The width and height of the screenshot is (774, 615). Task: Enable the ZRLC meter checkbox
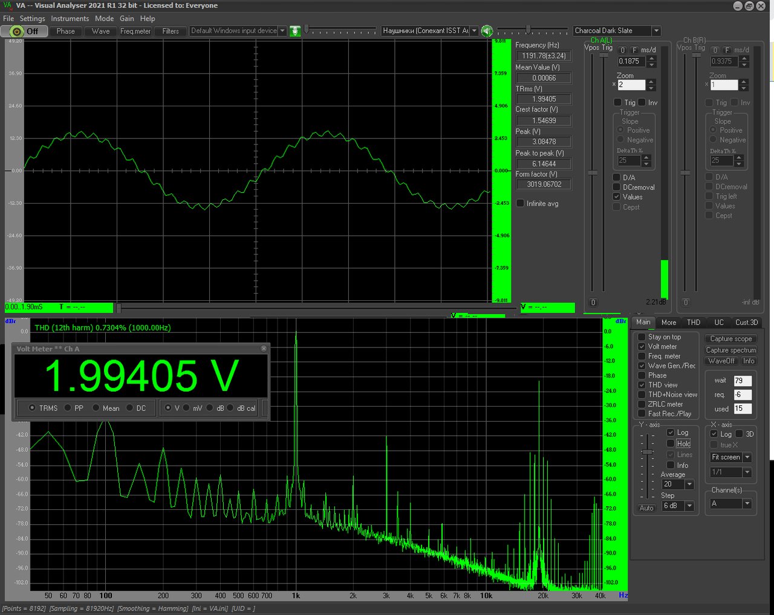(642, 404)
